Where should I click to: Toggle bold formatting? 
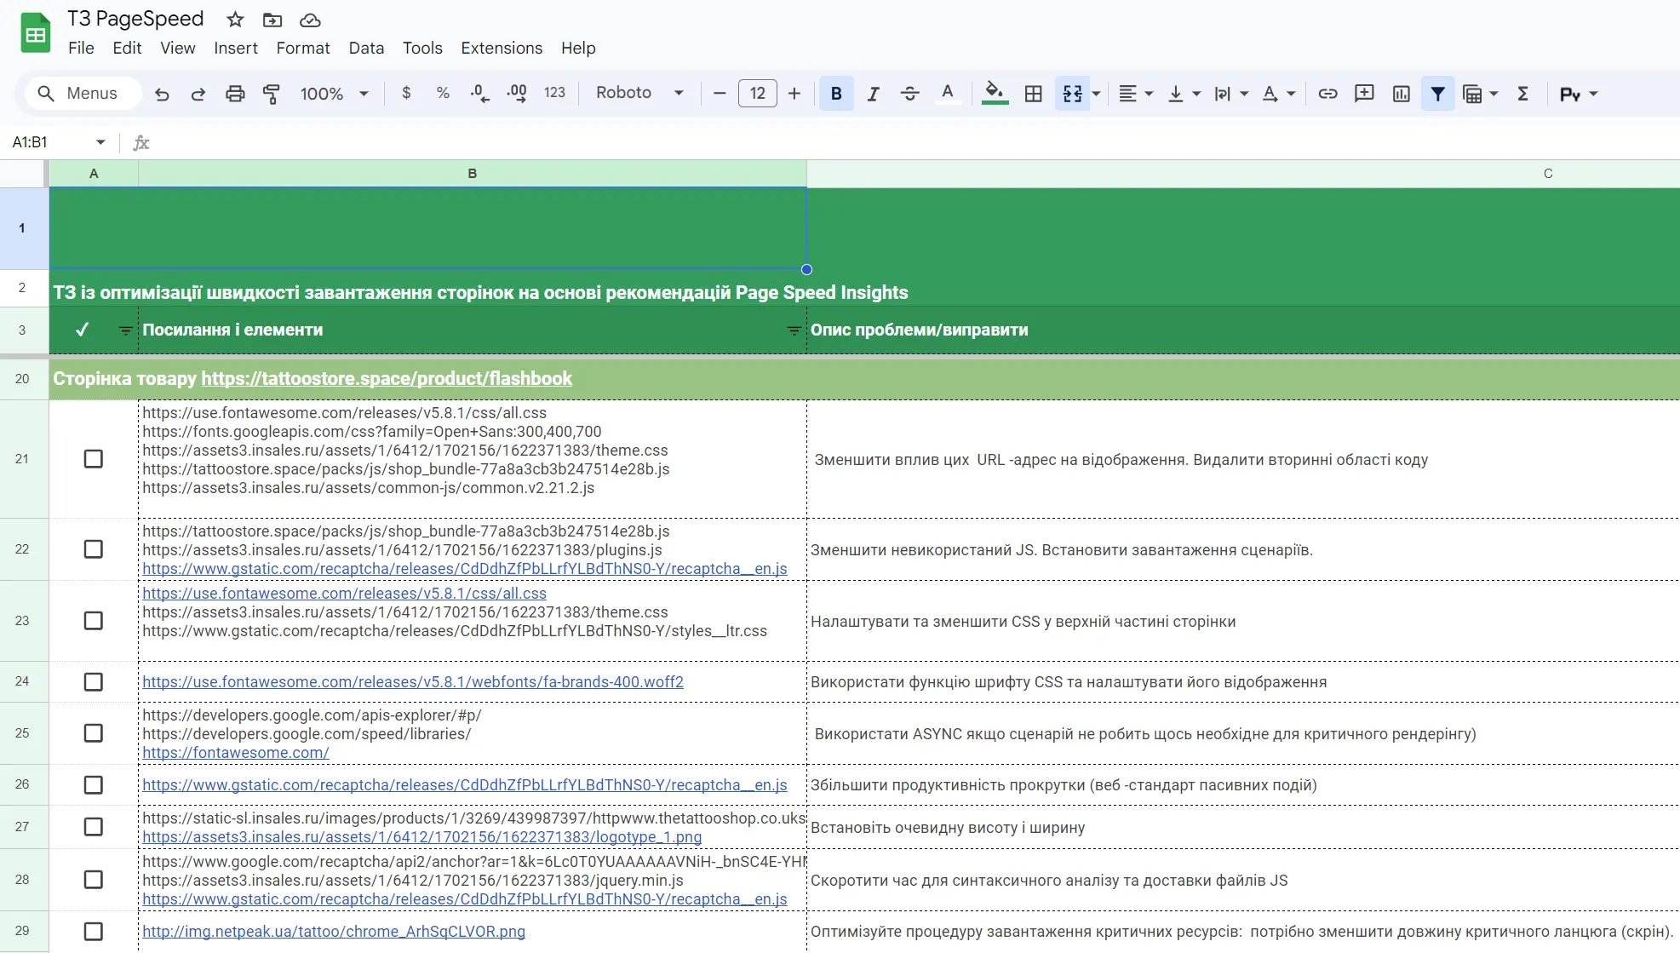[x=836, y=94]
